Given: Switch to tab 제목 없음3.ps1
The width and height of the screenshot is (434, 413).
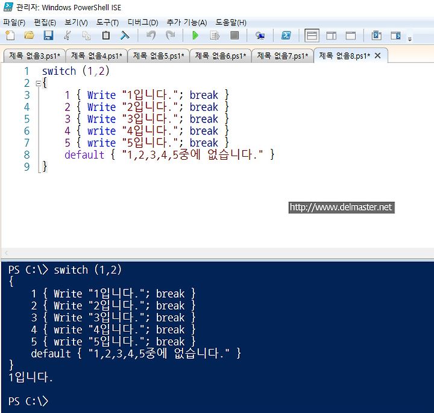Looking at the screenshot, I should (x=34, y=55).
